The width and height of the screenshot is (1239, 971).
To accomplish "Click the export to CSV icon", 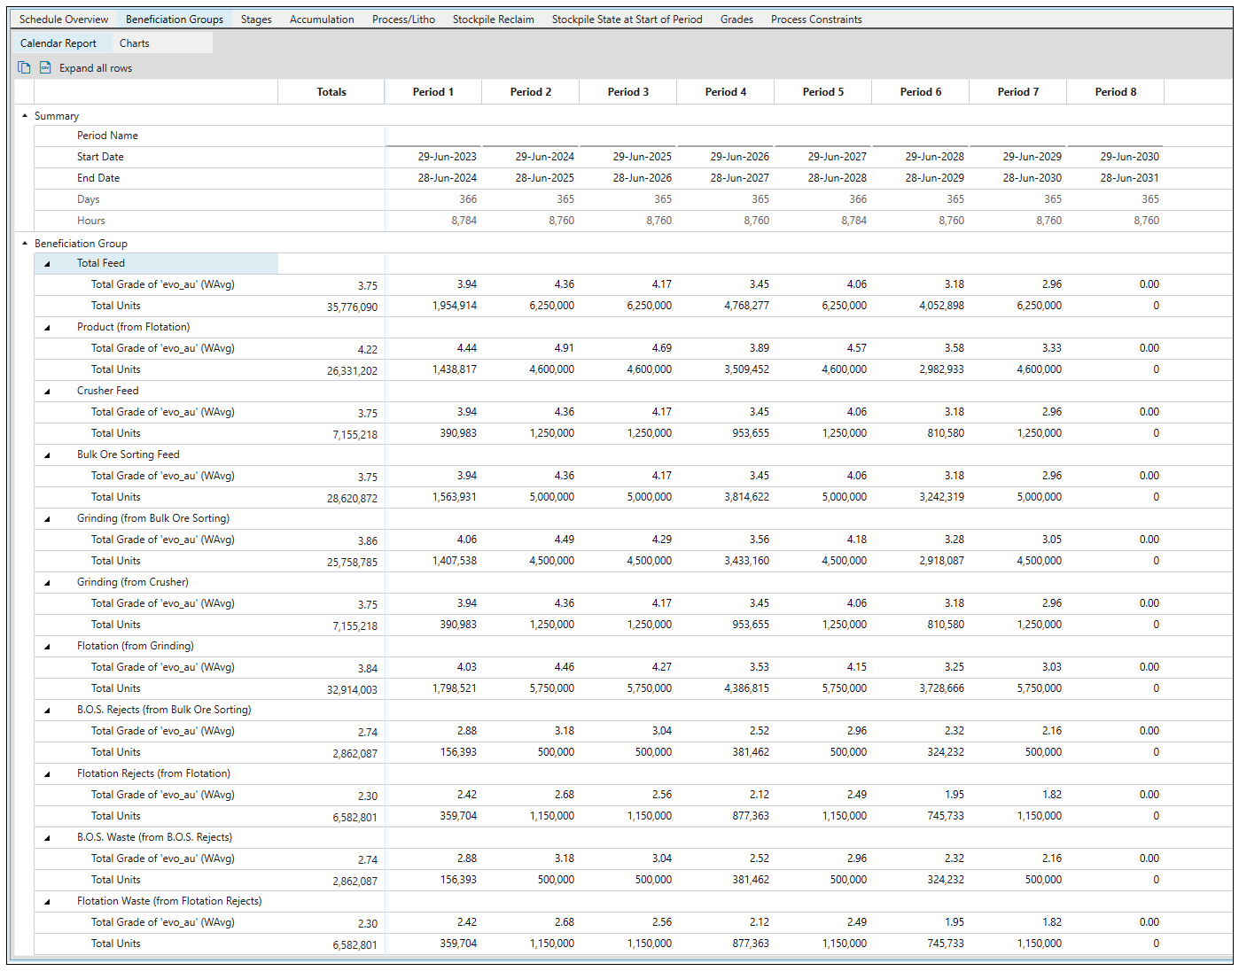I will coord(45,68).
